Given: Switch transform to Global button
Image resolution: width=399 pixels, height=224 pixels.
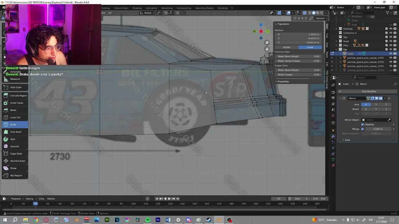Looking at the screenshot, I should pyautogui.click(x=286, y=47).
